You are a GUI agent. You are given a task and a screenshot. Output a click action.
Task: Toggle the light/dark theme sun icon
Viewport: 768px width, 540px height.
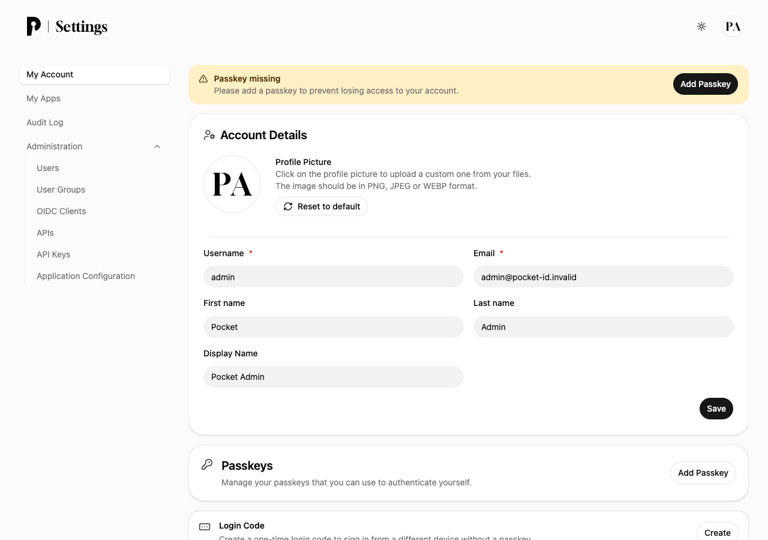(x=701, y=26)
